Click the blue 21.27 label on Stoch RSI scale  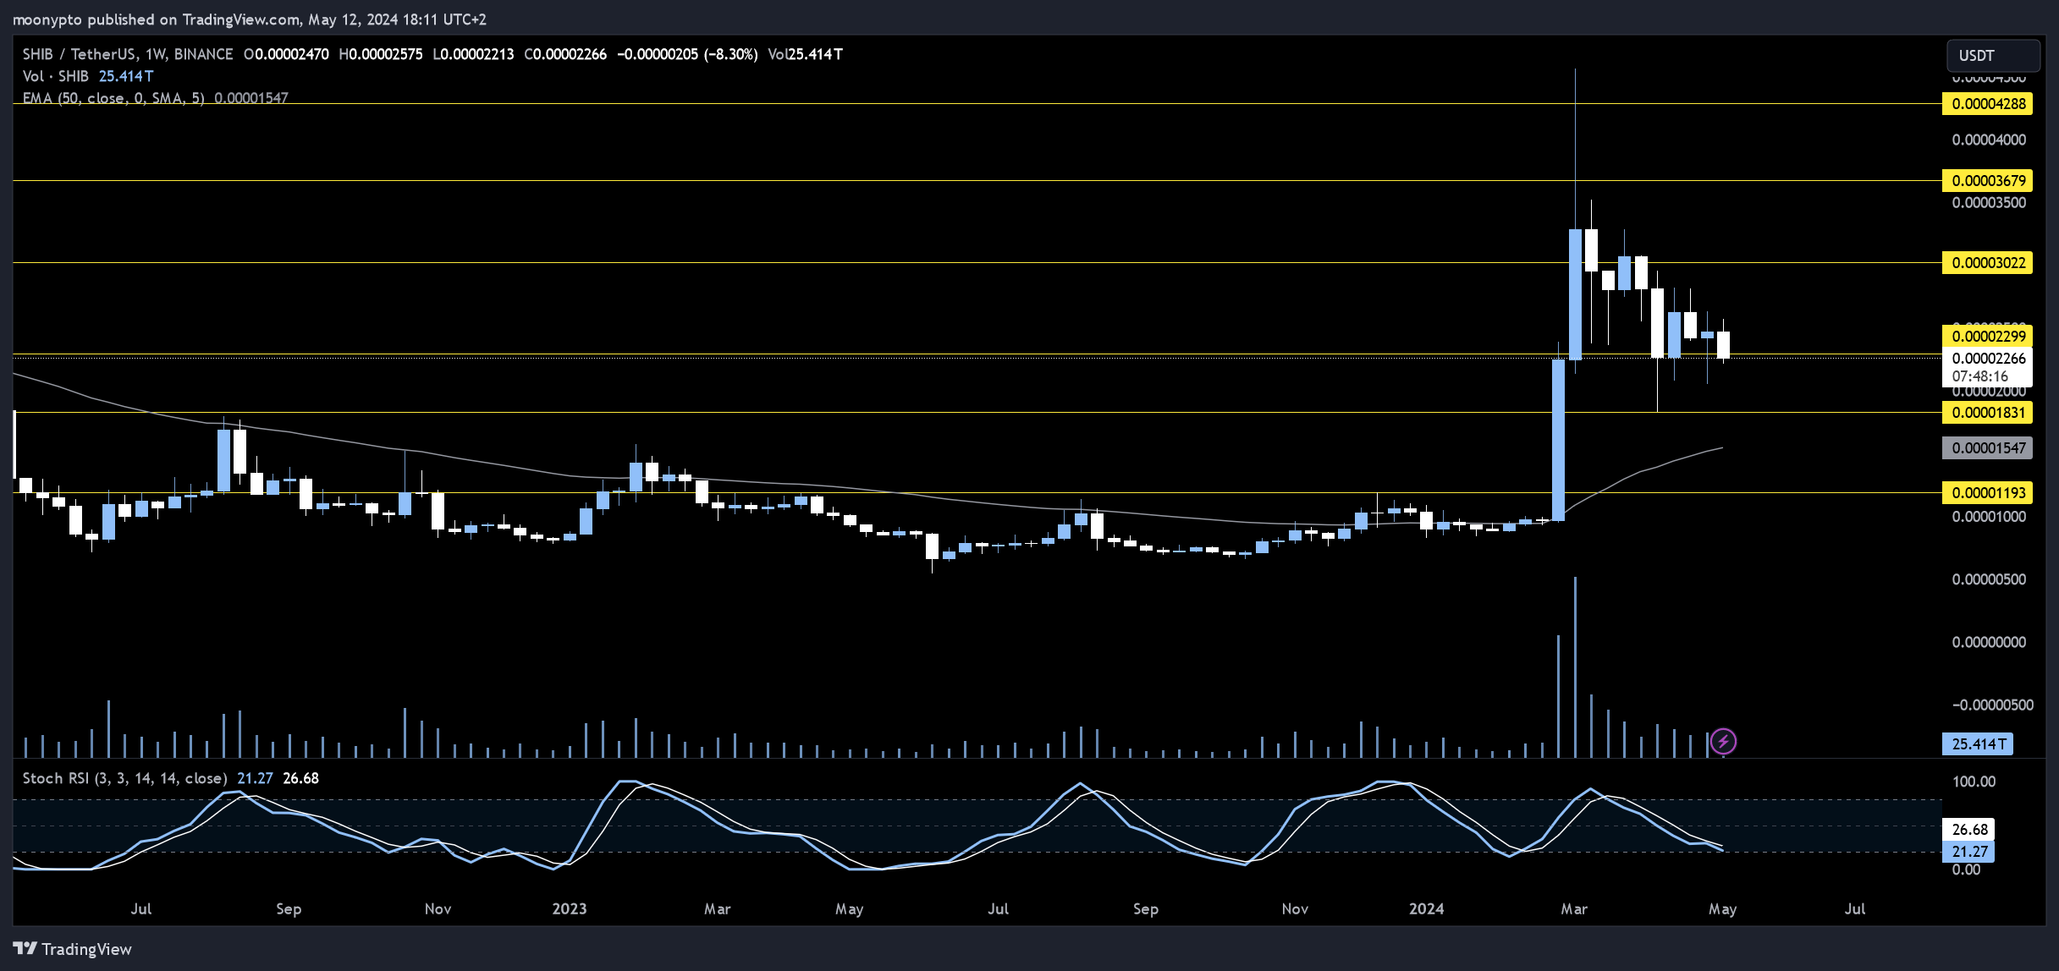click(1969, 852)
